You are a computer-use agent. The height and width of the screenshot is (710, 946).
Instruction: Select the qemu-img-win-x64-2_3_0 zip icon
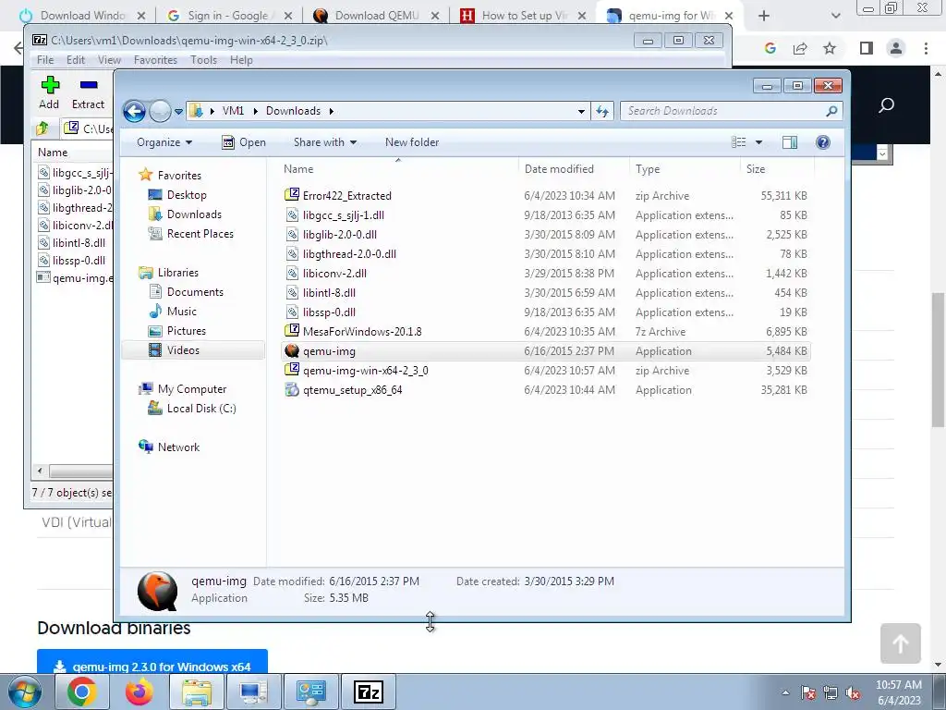click(x=292, y=370)
